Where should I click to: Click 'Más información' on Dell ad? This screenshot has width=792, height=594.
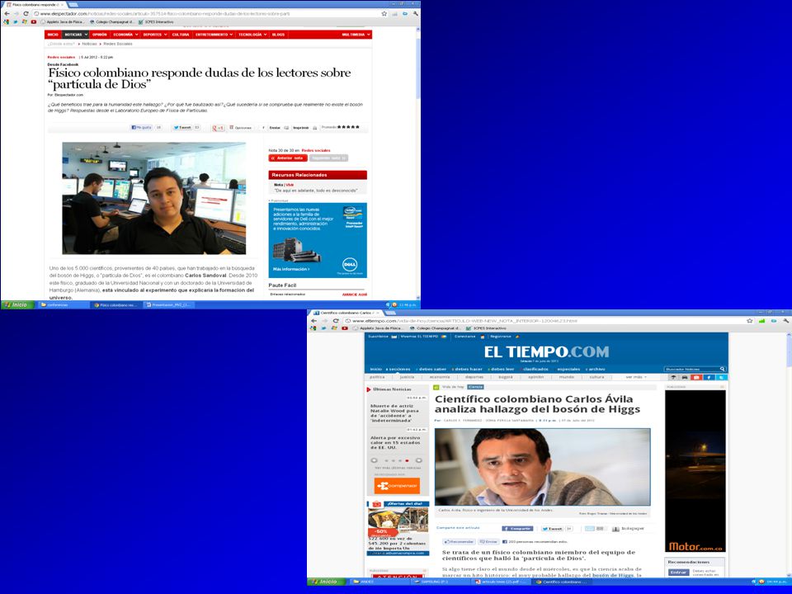tap(291, 269)
